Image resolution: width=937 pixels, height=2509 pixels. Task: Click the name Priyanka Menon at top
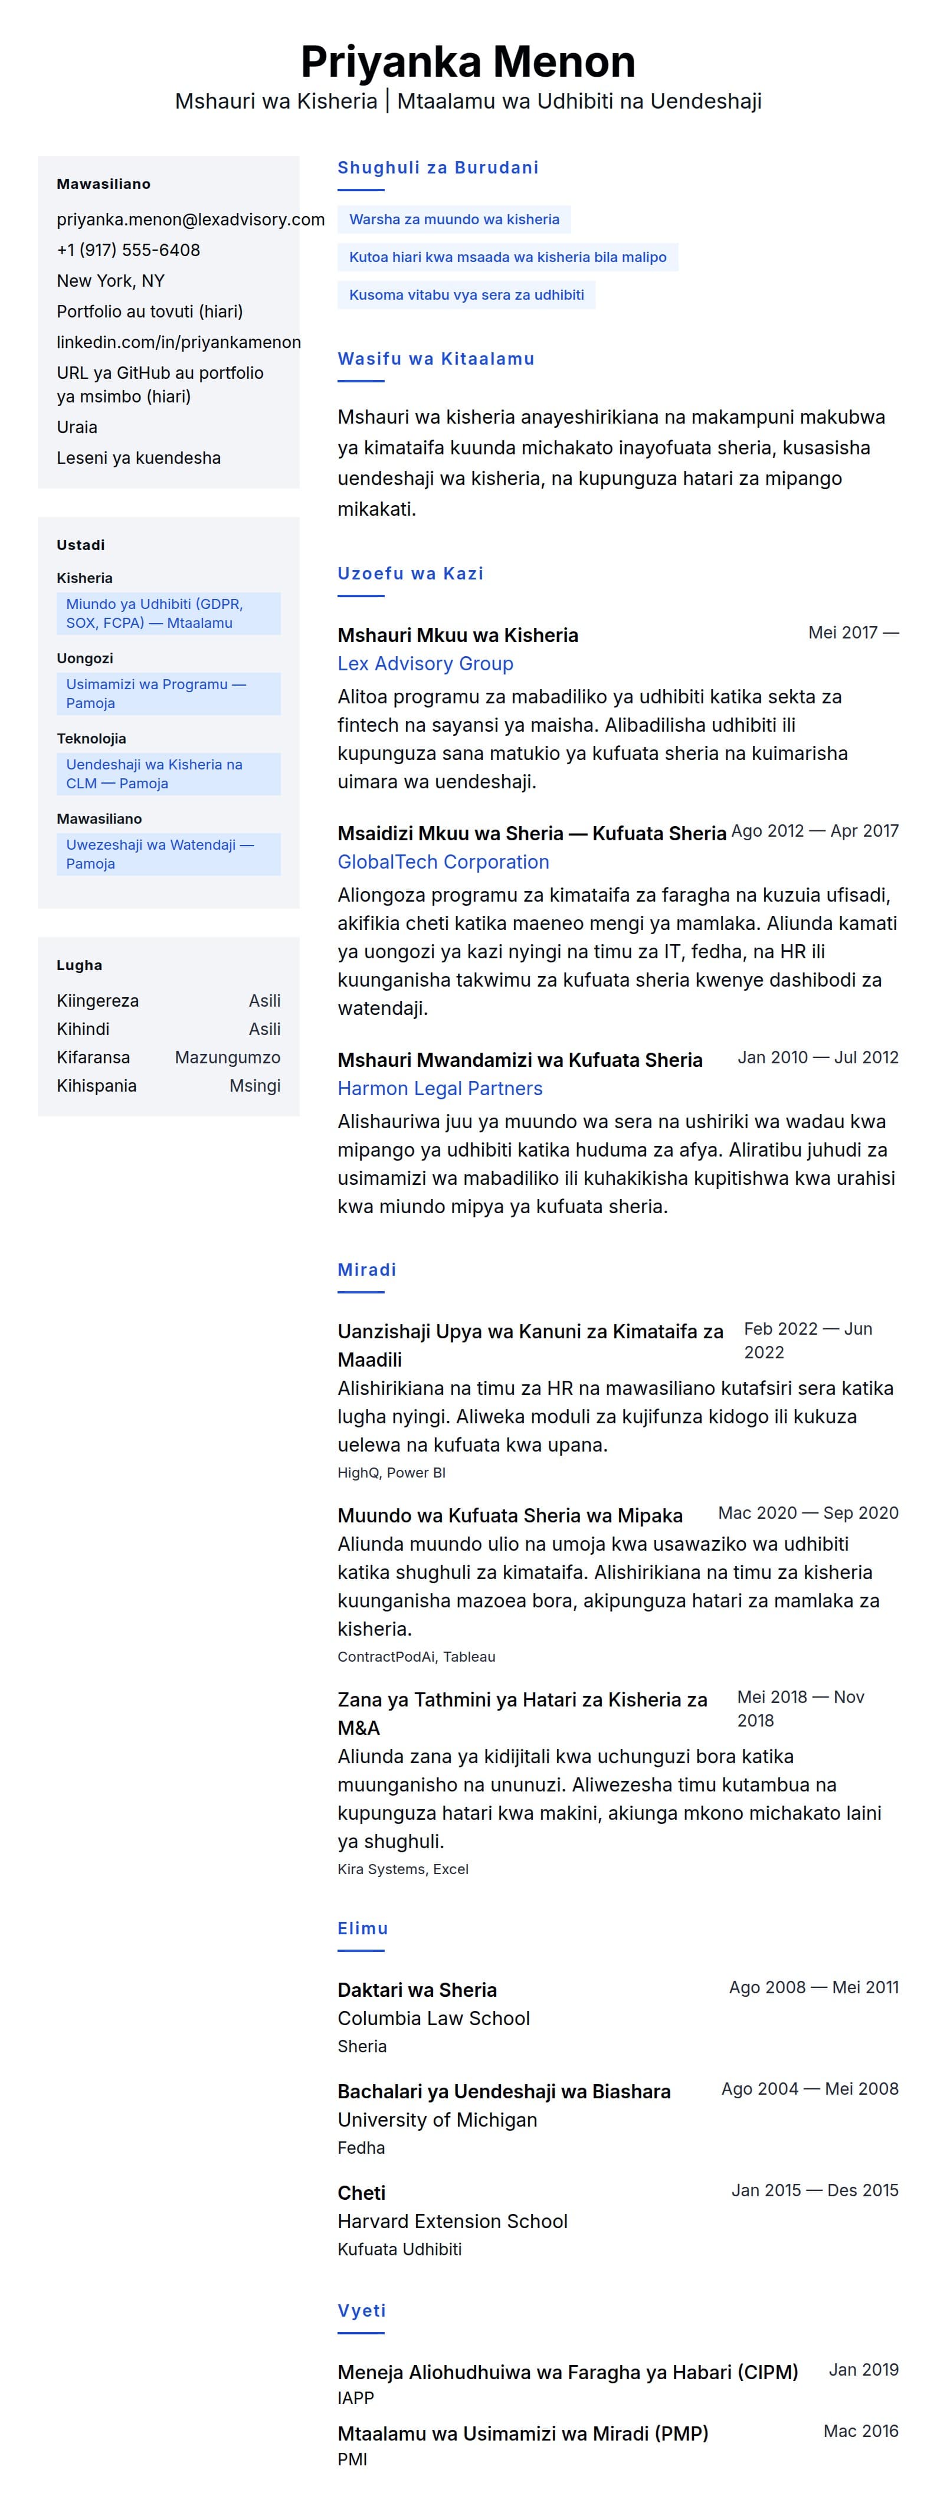[468, 61]
